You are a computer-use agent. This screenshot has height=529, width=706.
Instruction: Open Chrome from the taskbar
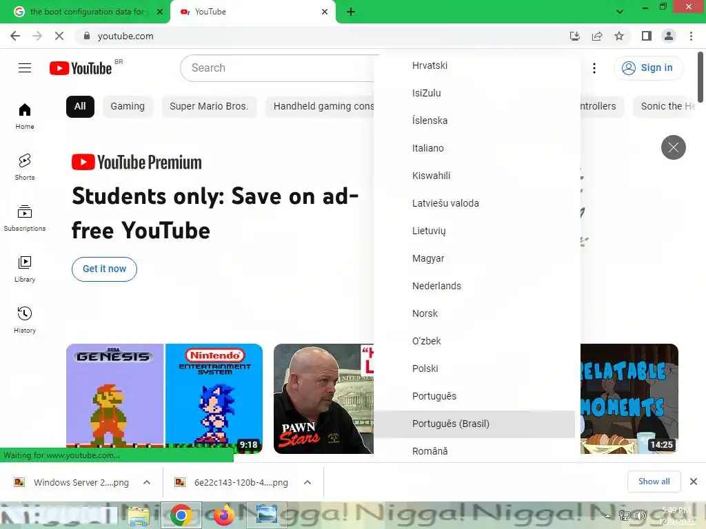click(181, 515)
